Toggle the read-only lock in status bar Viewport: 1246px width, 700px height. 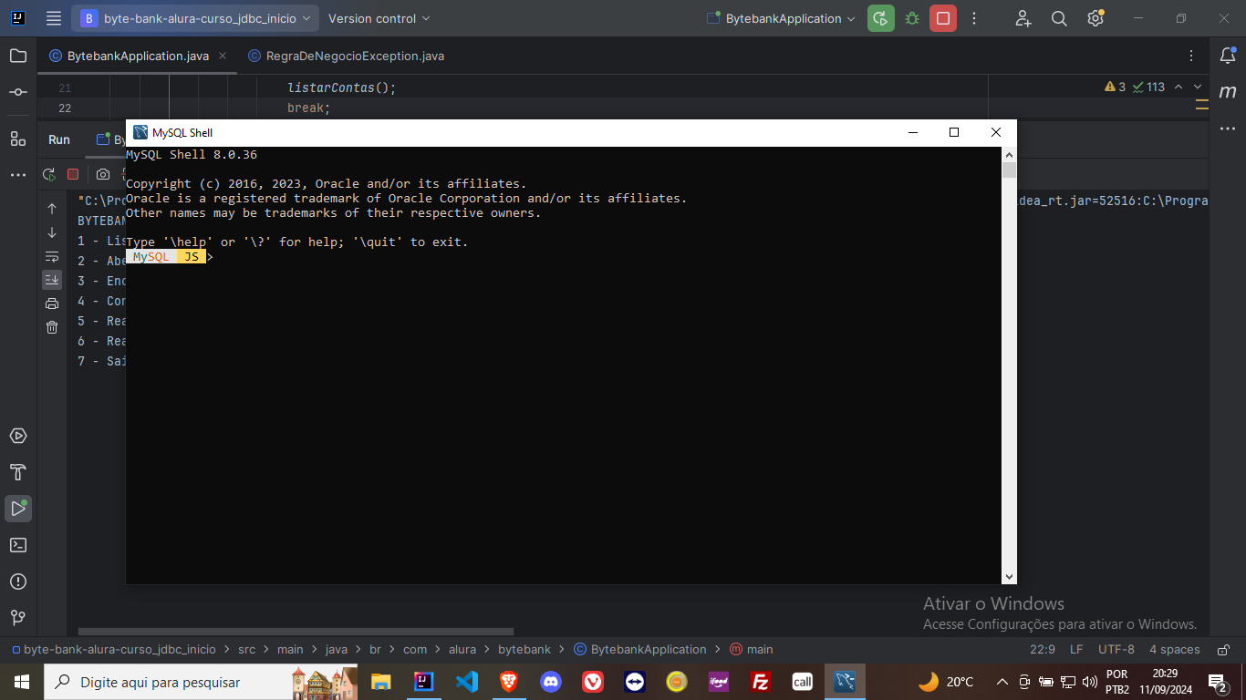pos(1221,650)
